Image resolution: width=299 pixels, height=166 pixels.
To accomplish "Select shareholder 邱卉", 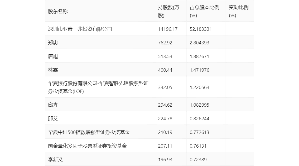I will point(53,105).
